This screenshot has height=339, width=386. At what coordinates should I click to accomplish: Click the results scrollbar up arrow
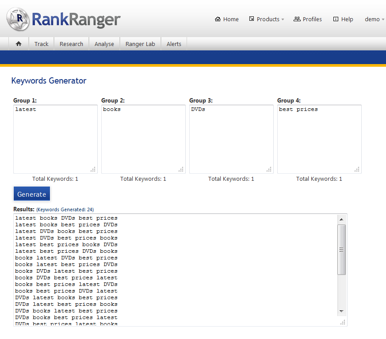(341, 219)
